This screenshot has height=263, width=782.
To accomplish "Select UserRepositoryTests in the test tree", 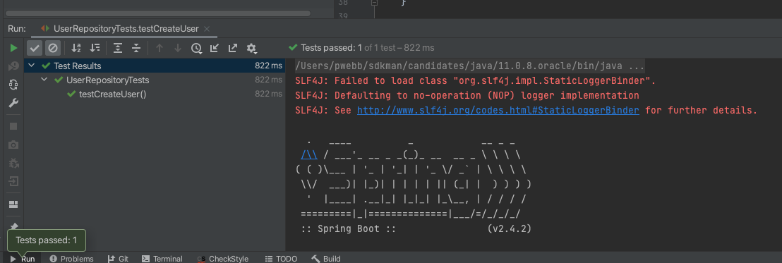I will [x=108, y=80].
